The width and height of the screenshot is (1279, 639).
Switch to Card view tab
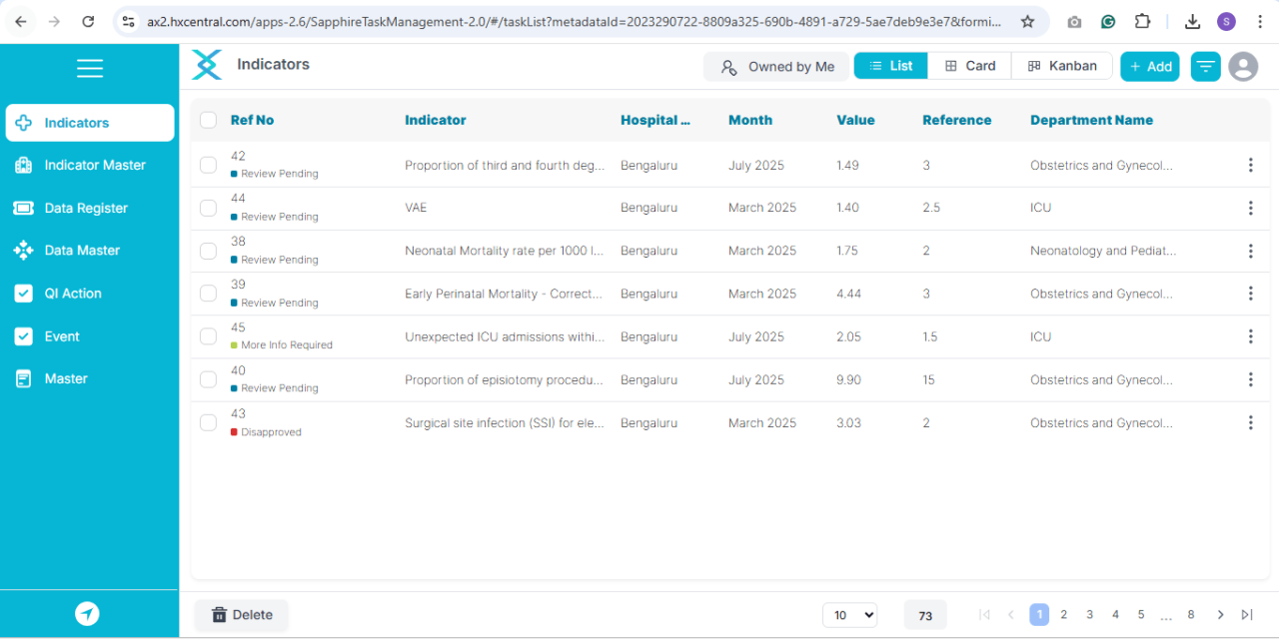point(970,66)
